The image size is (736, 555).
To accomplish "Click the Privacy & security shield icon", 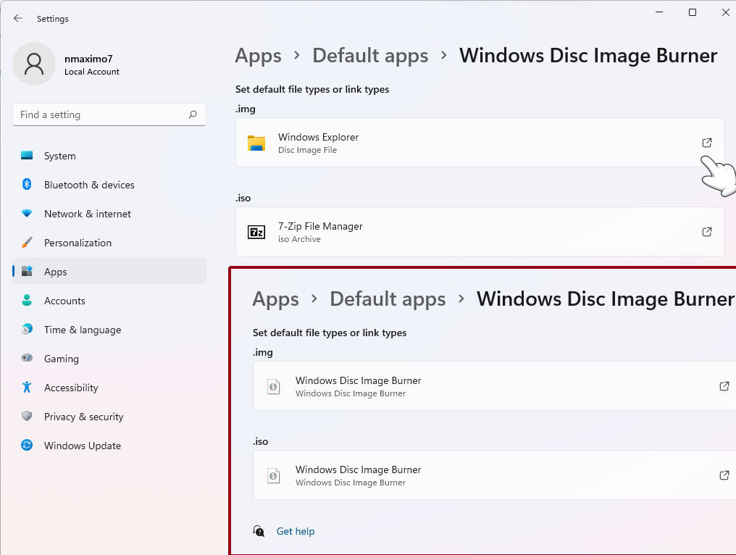I will tap(27, 417).
